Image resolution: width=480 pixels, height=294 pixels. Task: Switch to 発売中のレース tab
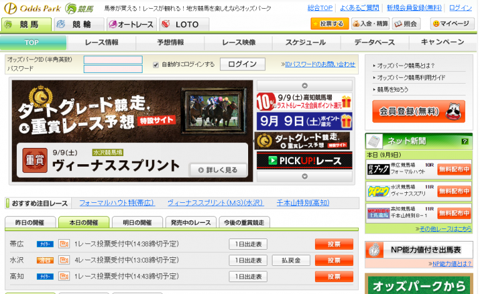tap(191, 222)
